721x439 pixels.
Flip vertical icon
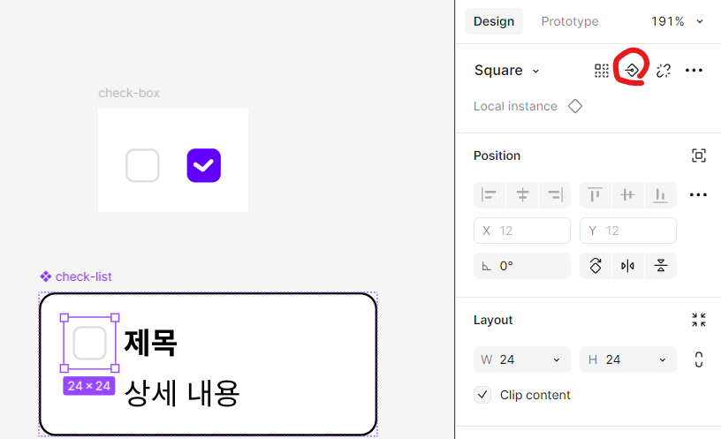[661, 266]
